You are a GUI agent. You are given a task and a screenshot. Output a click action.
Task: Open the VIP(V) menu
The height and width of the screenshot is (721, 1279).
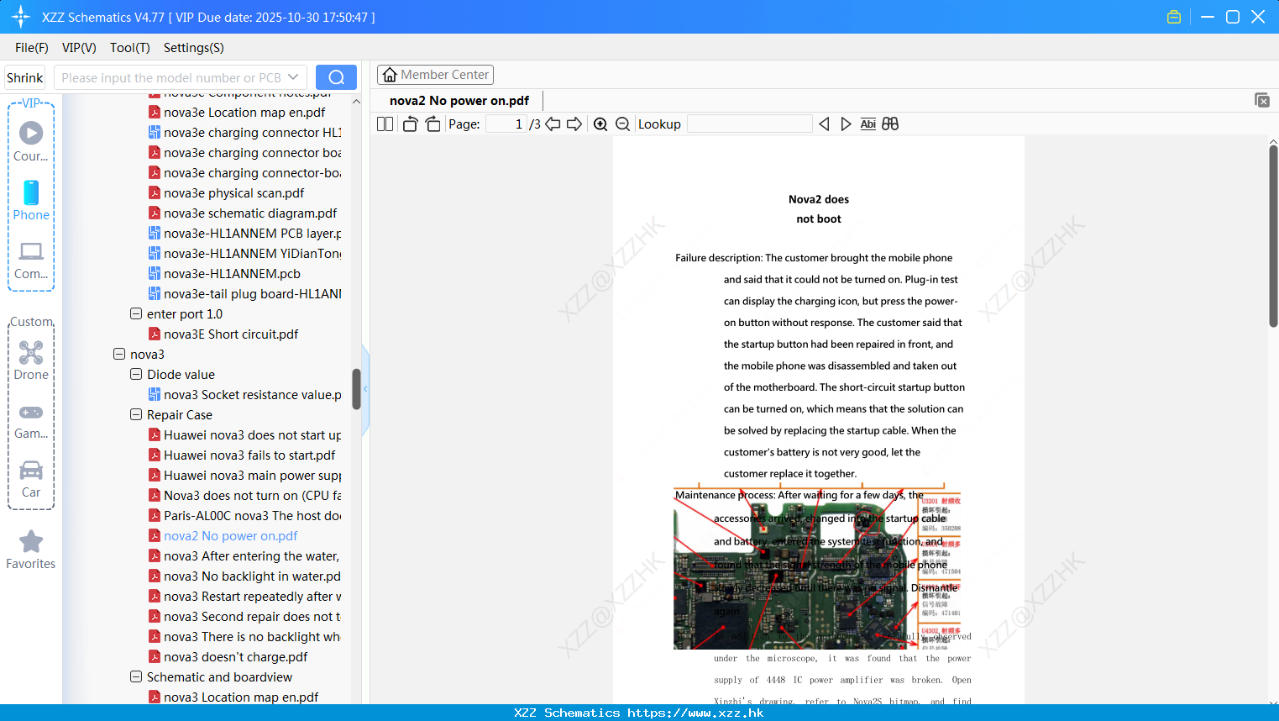click(79, 48)
